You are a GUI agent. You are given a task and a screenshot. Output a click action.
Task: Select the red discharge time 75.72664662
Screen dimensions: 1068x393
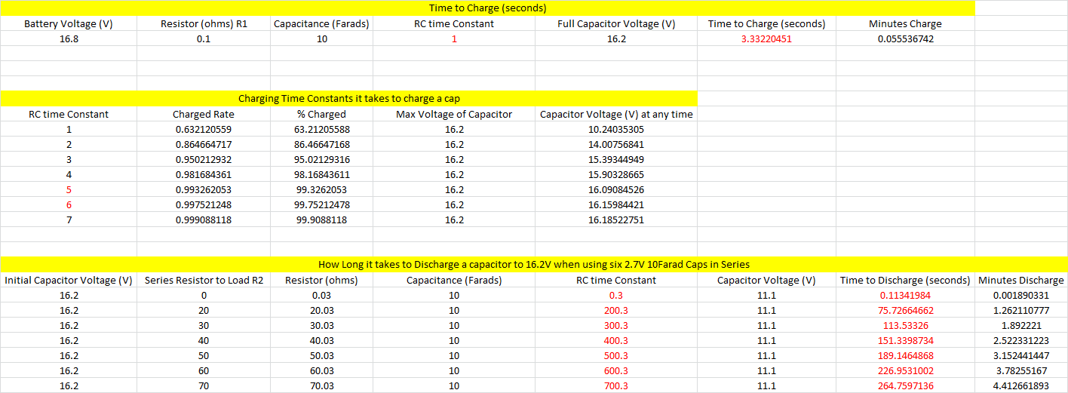[905, 310]
